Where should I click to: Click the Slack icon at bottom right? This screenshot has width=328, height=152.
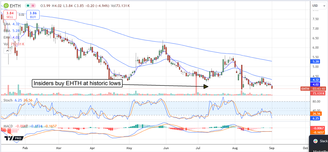tap(315, 141)
